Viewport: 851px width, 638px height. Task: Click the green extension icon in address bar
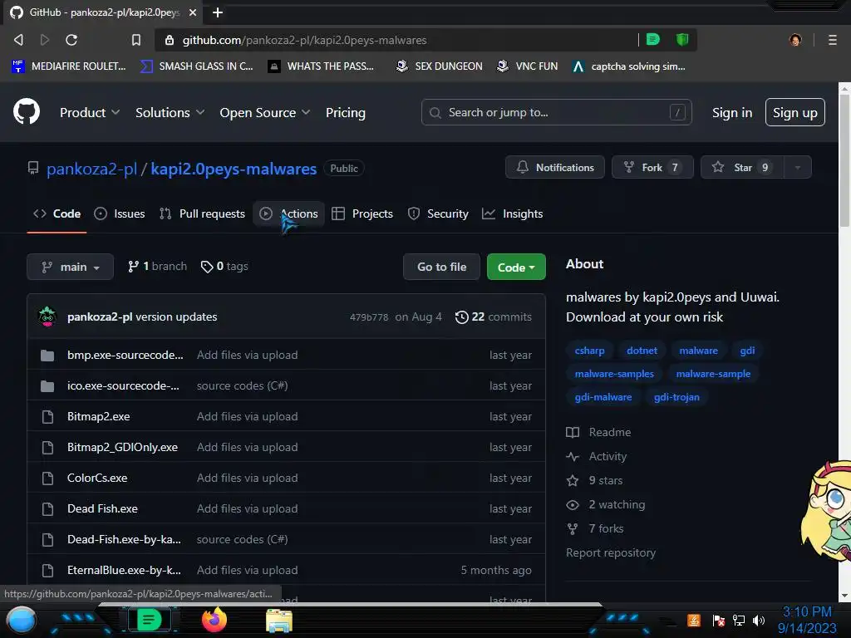coord(653,39)
